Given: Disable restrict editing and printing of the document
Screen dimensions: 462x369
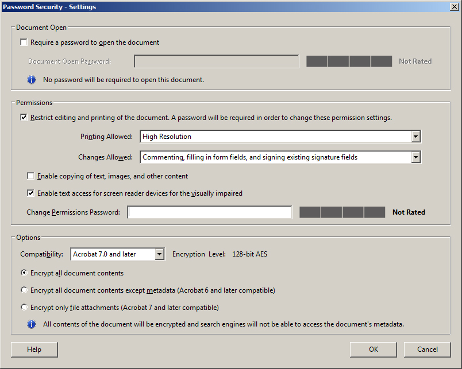Looking at the screenshot, I should pos(24,117).
